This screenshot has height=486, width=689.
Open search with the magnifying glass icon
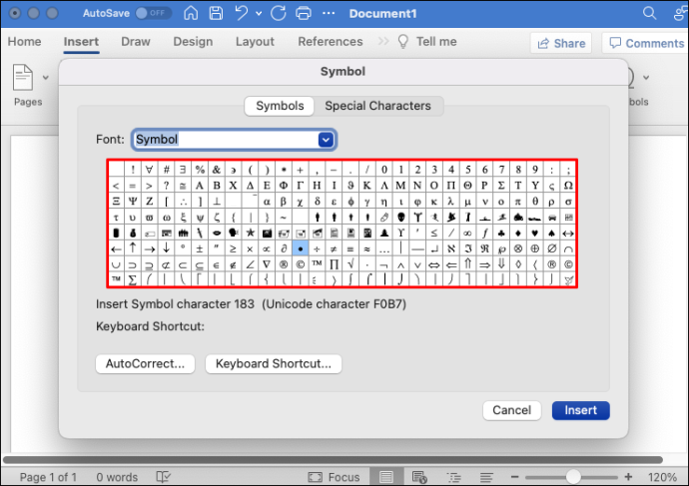649,13
